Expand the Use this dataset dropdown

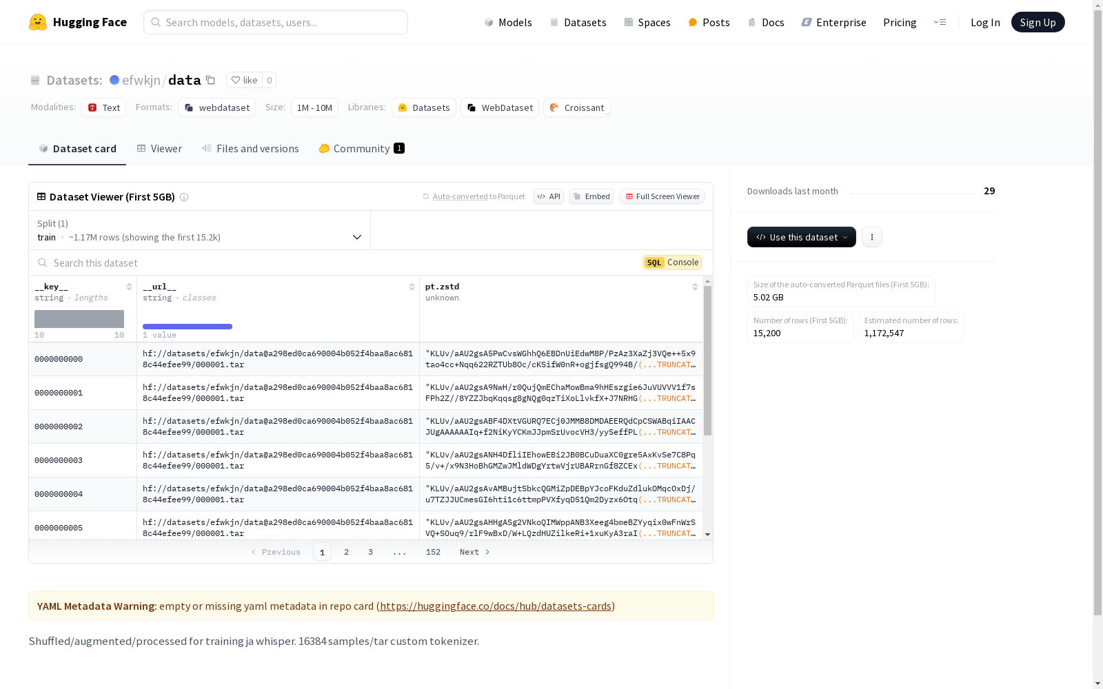802,237
